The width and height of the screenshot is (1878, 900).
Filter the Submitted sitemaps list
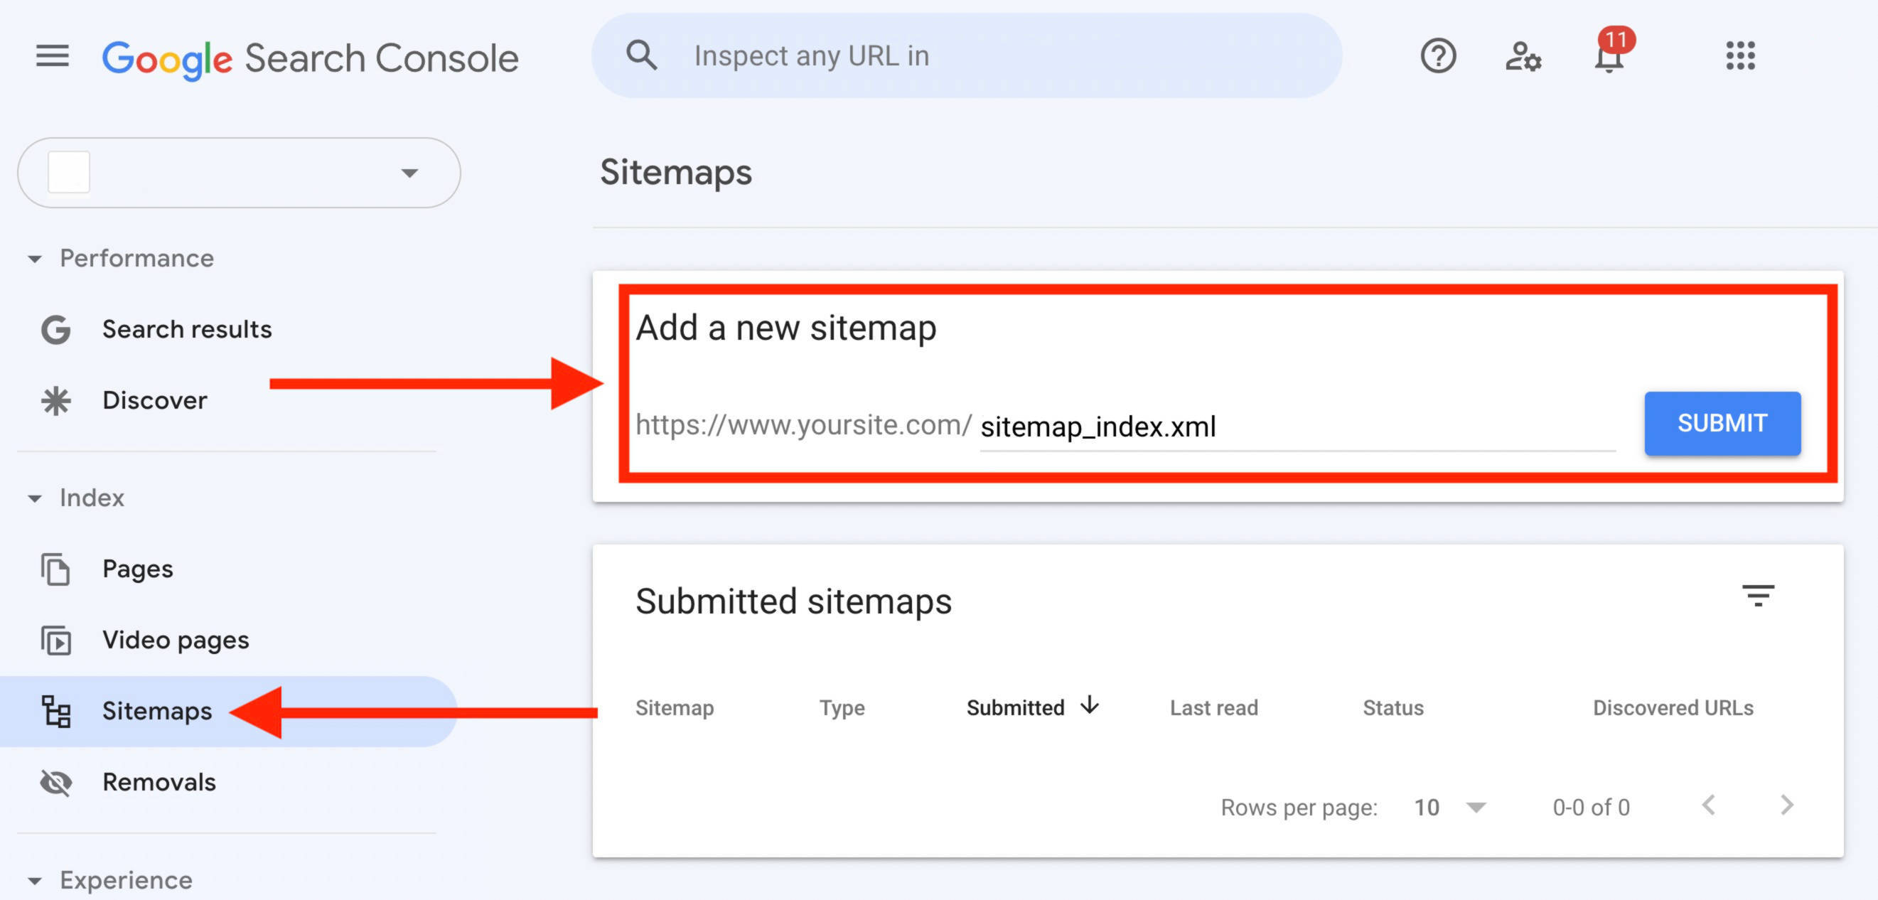tap(1761, 596)
